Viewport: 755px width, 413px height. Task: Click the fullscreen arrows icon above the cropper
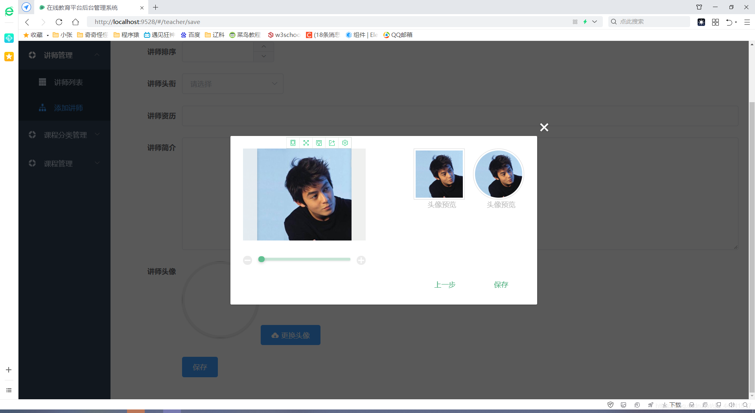306,143
